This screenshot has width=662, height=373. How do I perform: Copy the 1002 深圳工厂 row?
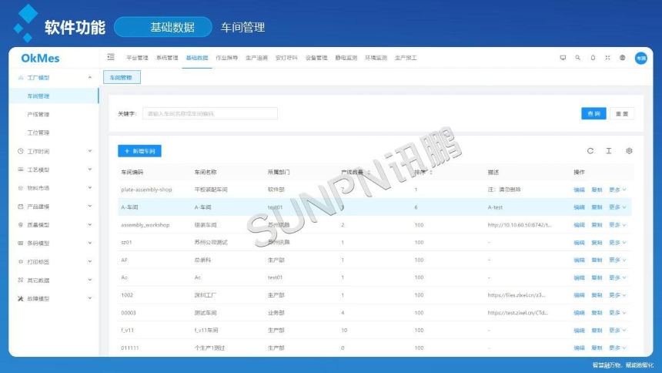tap(597, 295)
